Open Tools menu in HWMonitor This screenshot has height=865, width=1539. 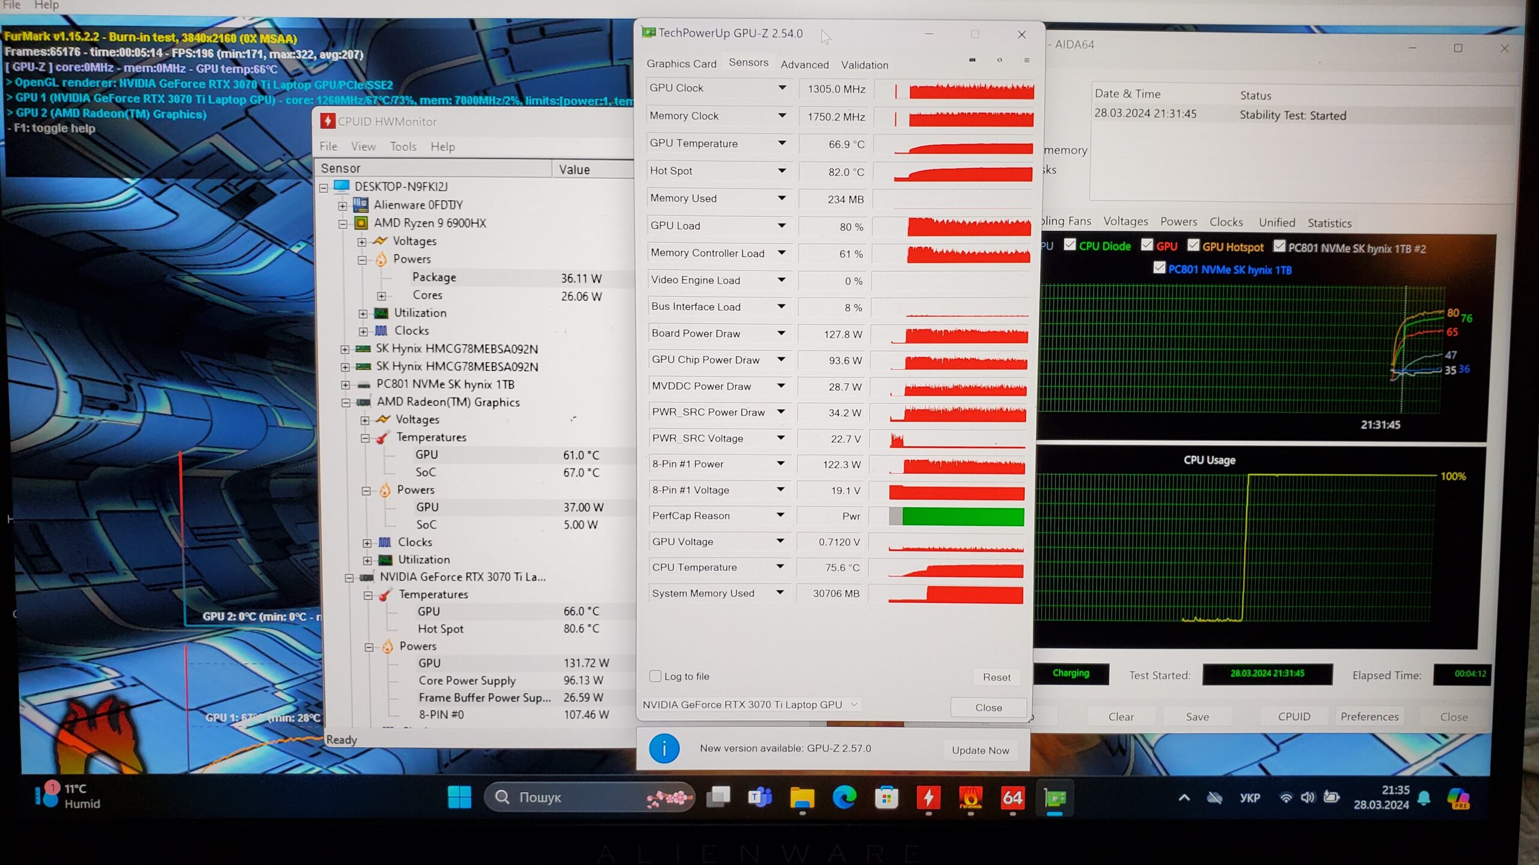tap(403, 147)
